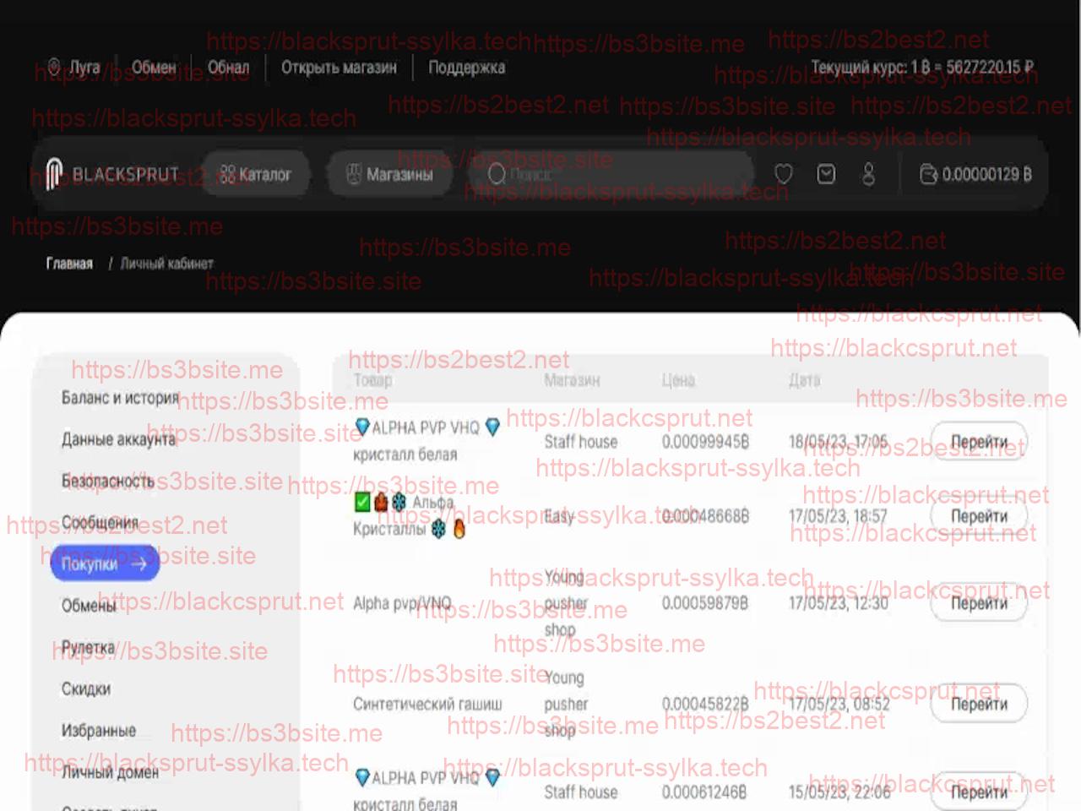1081x811 pixels.
Task: Click the Blacksprut logo
Action: coord(112,174)
